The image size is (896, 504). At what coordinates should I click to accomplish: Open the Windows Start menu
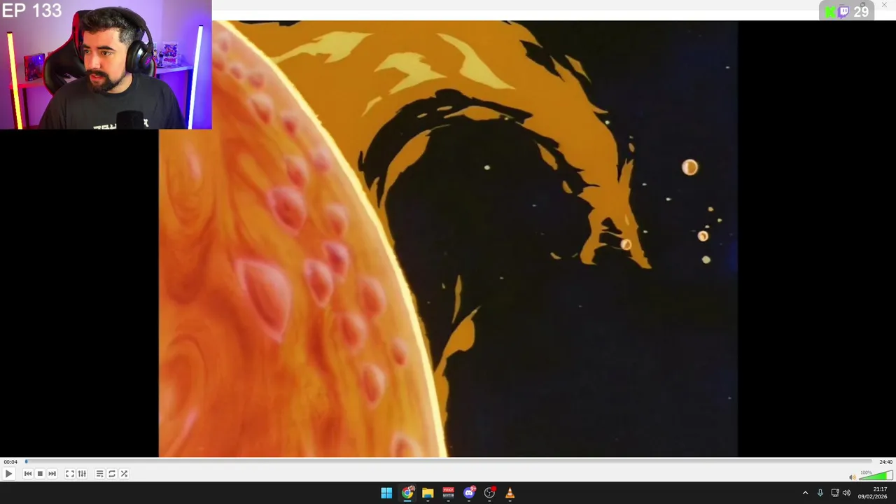[x=386, y=493]
